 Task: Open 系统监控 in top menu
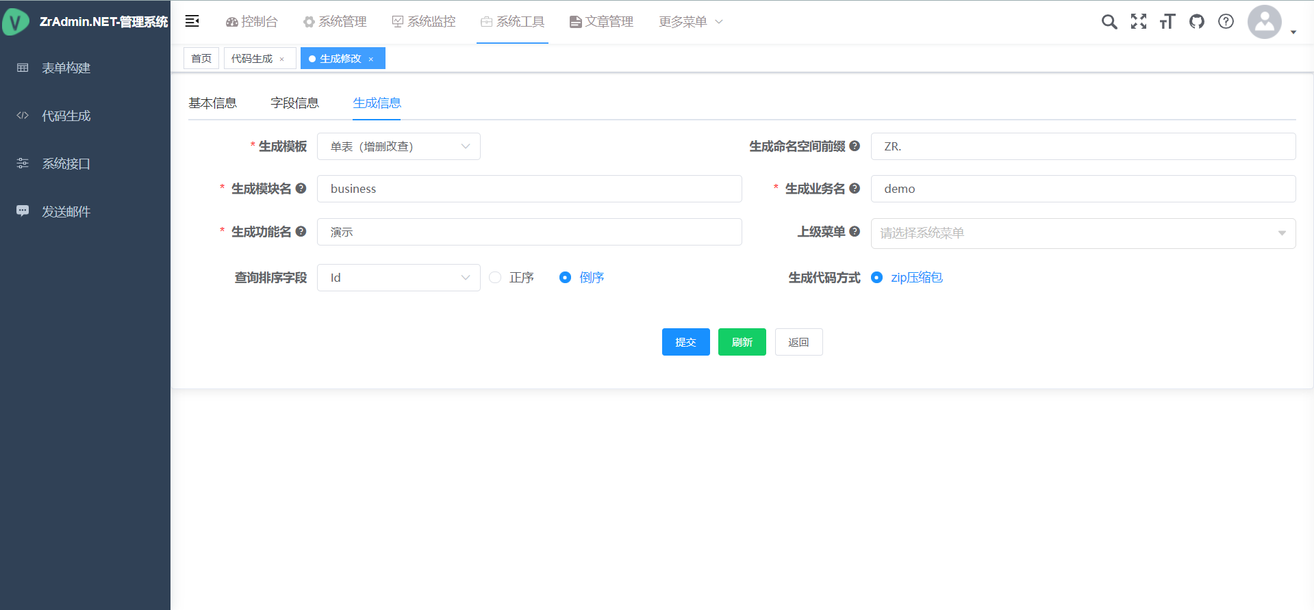point(424,22)
